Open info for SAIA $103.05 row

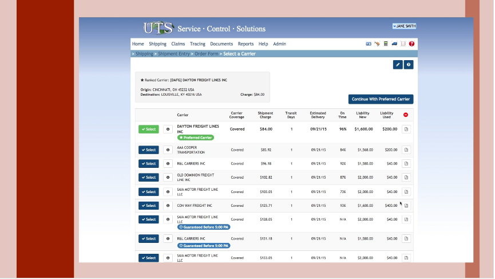[168, 192]
